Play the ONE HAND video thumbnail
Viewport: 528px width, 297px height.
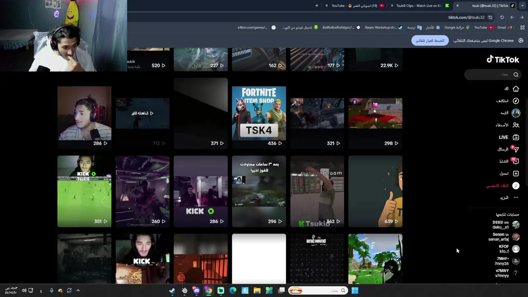click(317, 259)
